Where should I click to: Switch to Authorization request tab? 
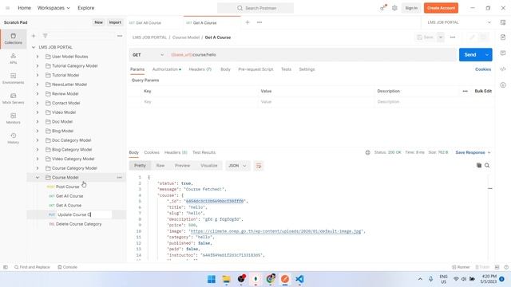[167, 69]
